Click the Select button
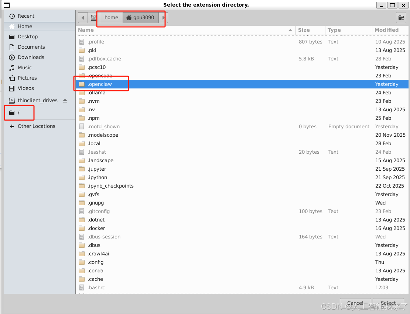The height and width of the screenshot is (314, 410). coord(388,303)
